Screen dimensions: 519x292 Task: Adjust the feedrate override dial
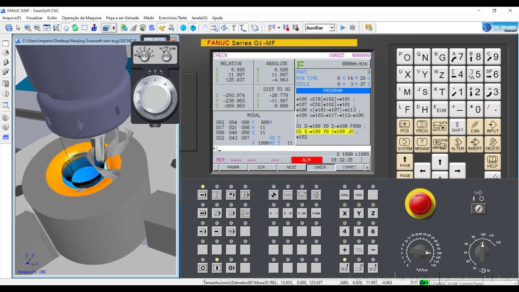[420, 252]
